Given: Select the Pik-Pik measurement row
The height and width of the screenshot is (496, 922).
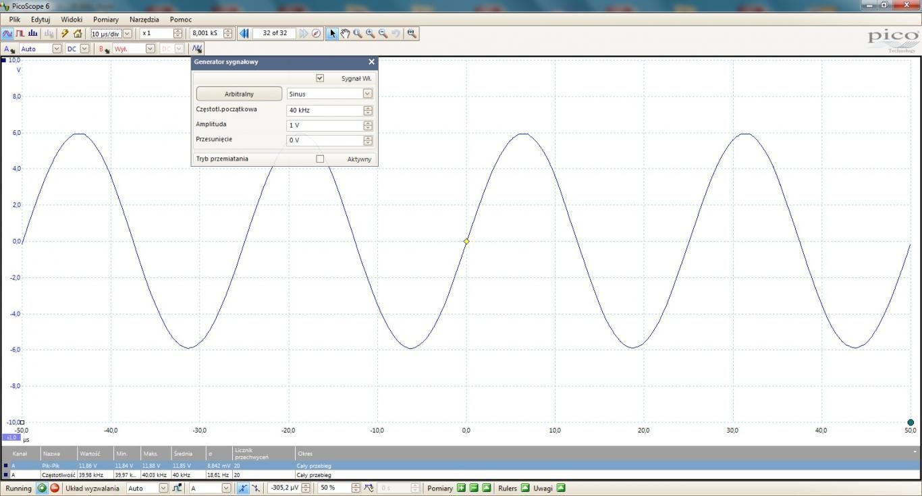Looking at the screenshot, I should pos(461,466).
